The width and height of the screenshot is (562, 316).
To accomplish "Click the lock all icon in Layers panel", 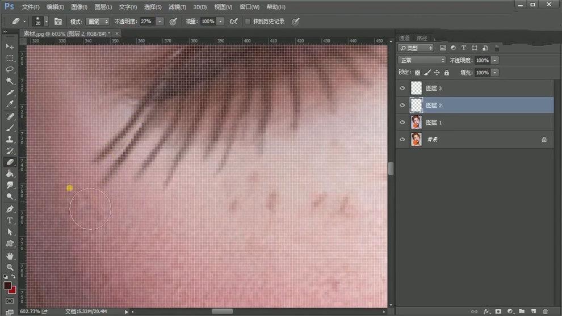I will (446, 73).
